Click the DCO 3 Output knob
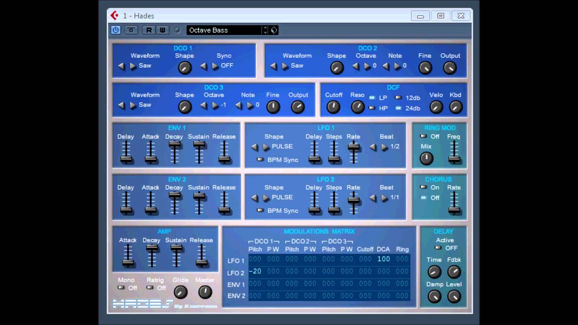 coord(298,107)
